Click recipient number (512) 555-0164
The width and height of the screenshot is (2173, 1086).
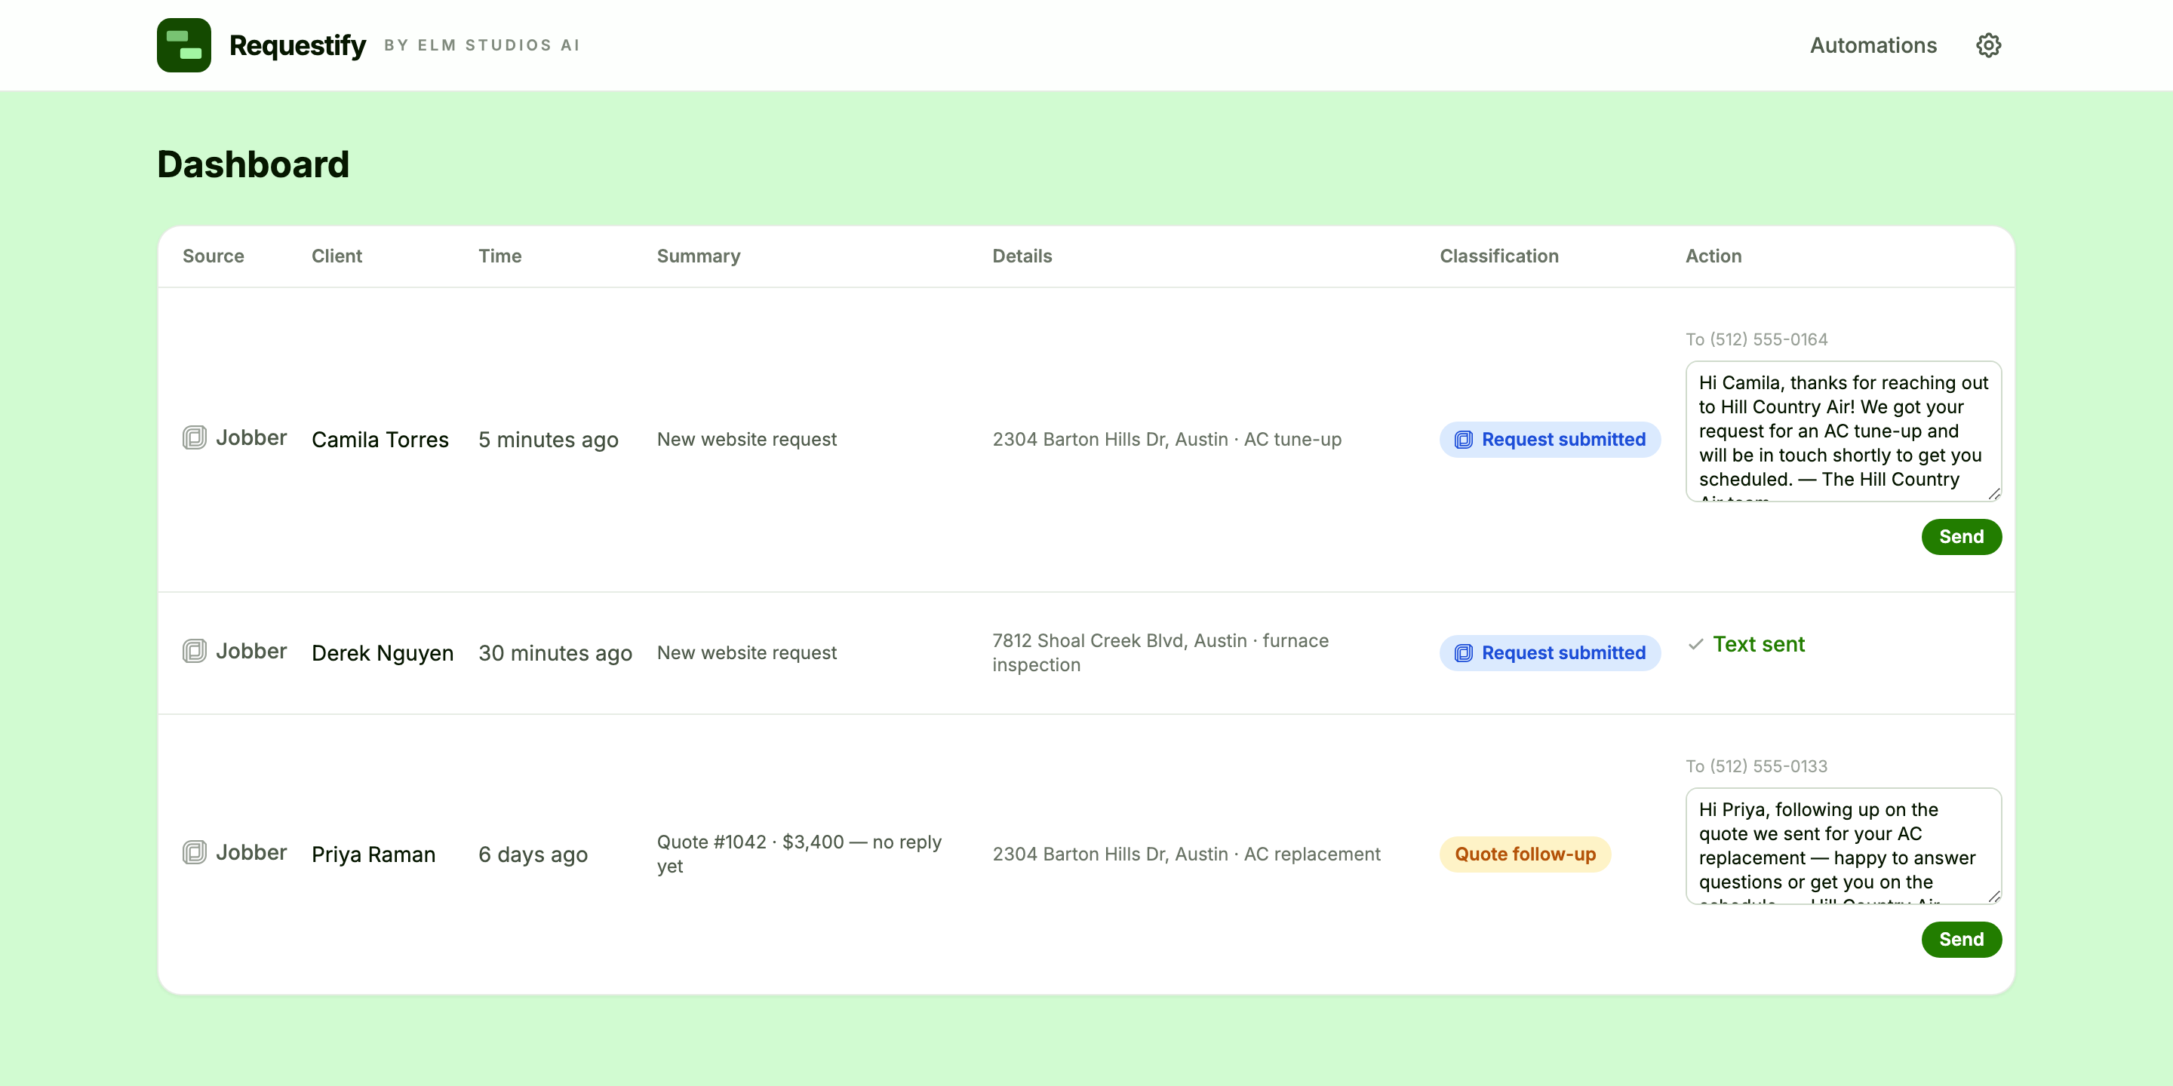click(1768, 339)
